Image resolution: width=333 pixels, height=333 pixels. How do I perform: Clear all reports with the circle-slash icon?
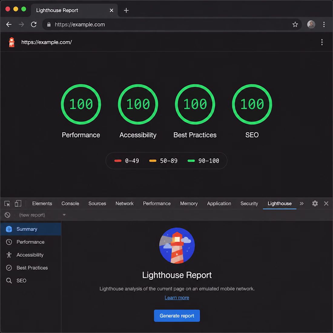[8, 215]
